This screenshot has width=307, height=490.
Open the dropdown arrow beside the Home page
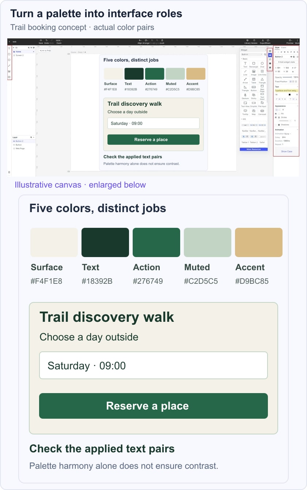click(34, 52)
